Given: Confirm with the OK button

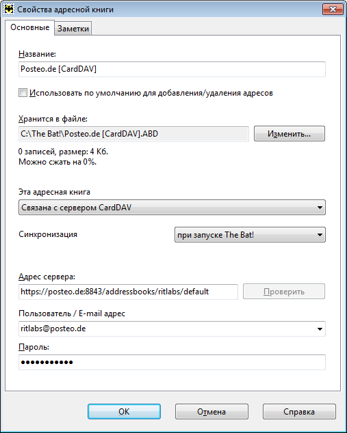Looking at the screenshot, I should point(124,412).
